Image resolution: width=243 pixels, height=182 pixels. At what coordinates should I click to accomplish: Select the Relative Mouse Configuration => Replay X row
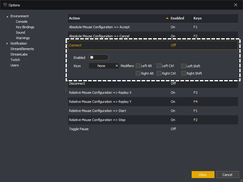coord(153,93)
